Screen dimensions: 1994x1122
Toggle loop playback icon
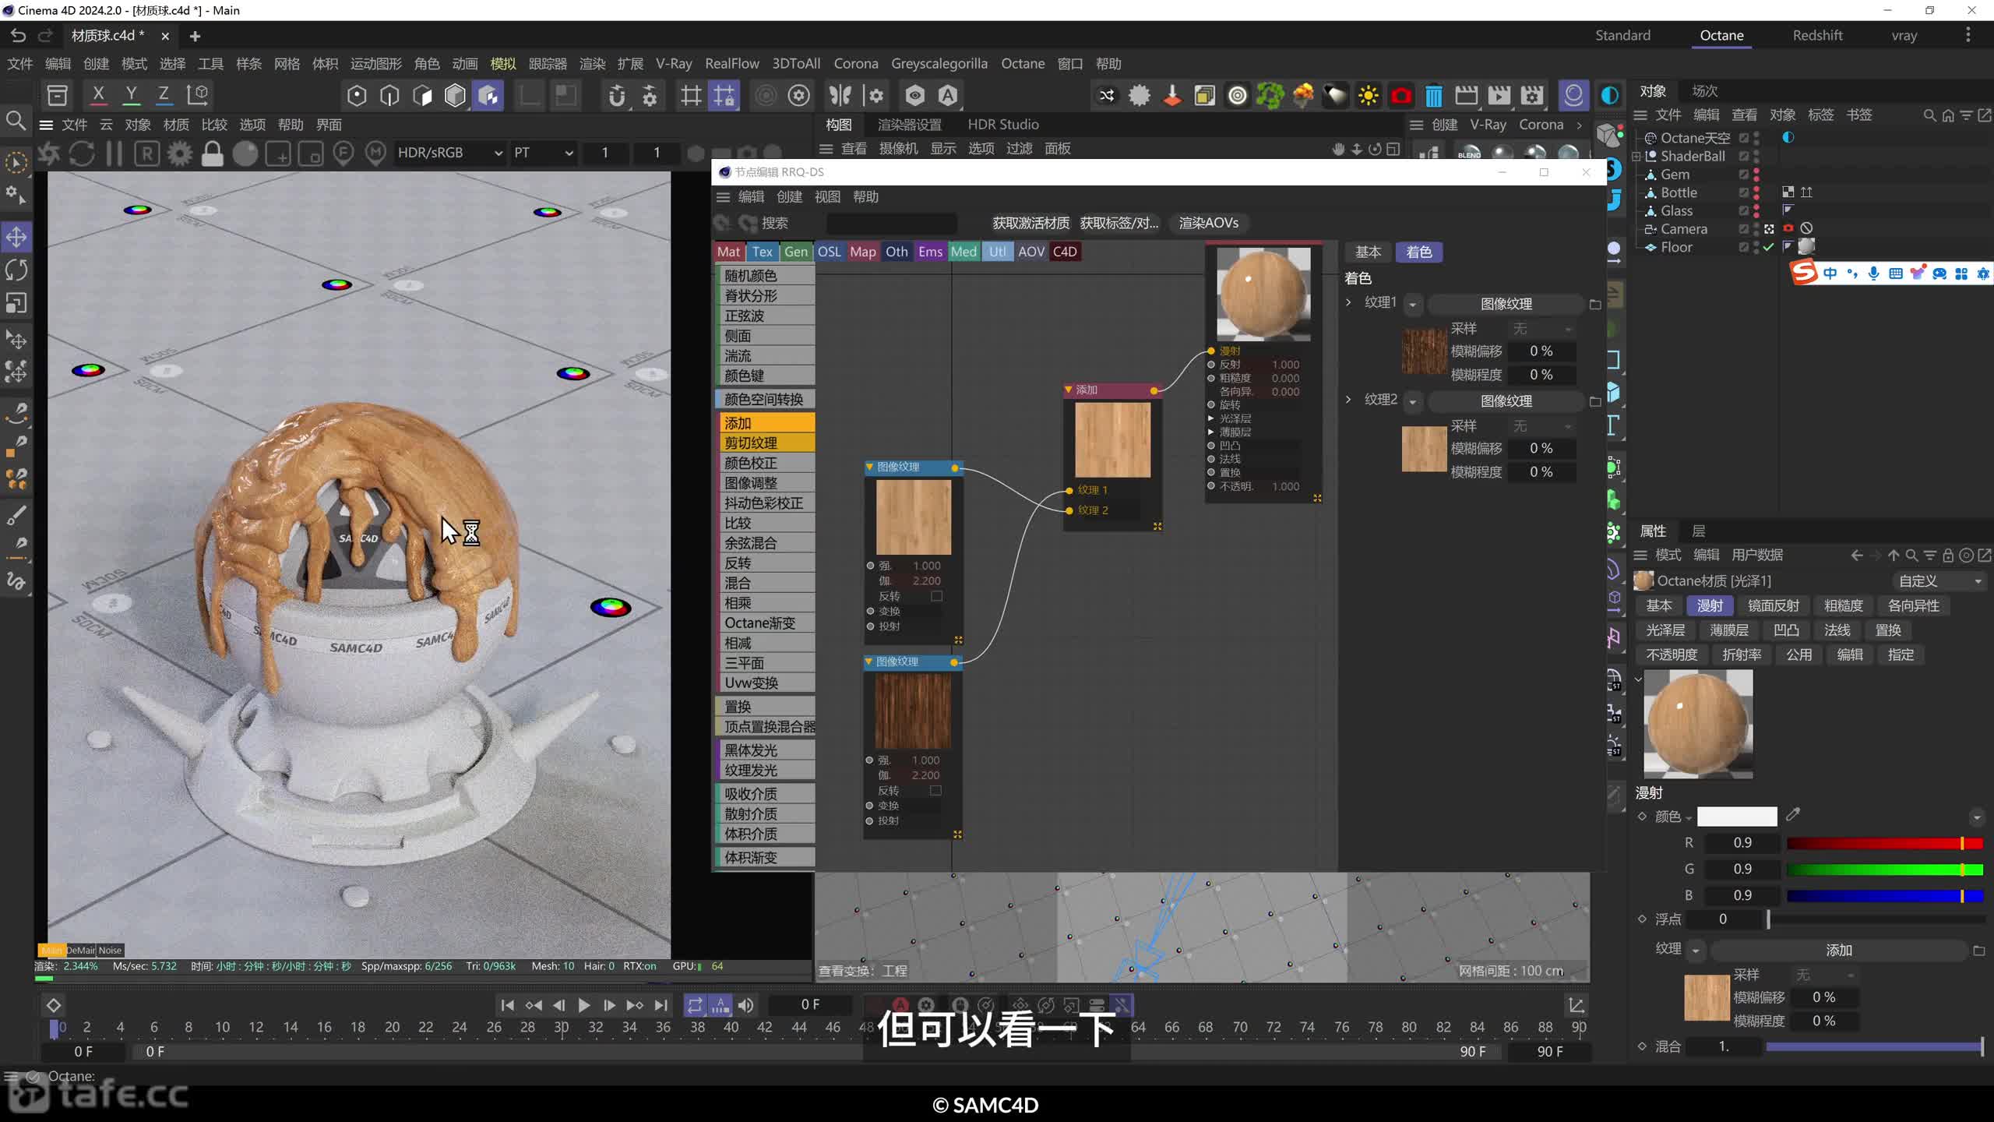click(694, 1005)
